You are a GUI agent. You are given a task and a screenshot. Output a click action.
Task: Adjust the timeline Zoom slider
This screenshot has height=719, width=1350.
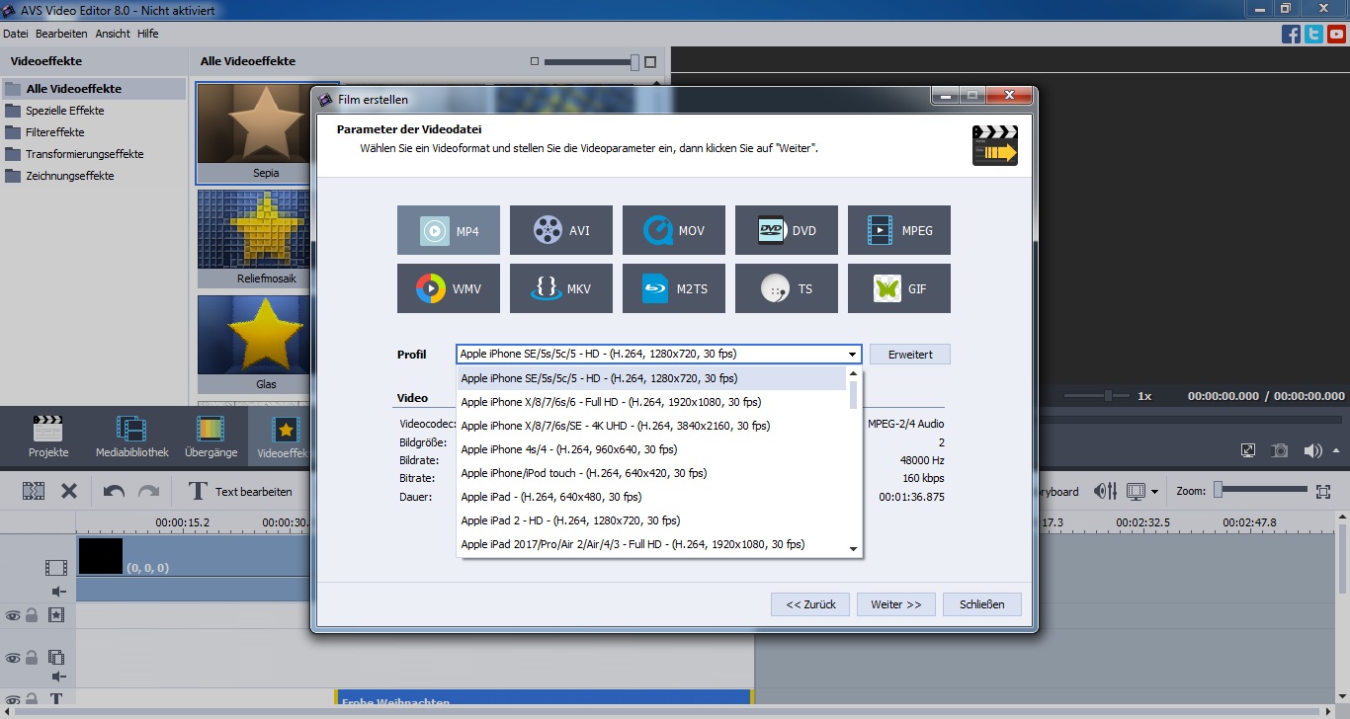click(x=1260, y=490)
